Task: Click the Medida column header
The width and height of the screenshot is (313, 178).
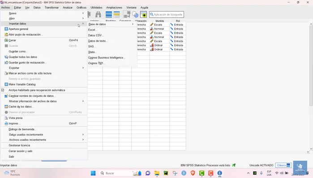Action: [160, 21]
